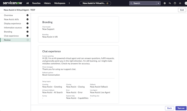Expand the search scope dropdown arrow
Viewport: 187px width, 111px height.
(158, 3)
